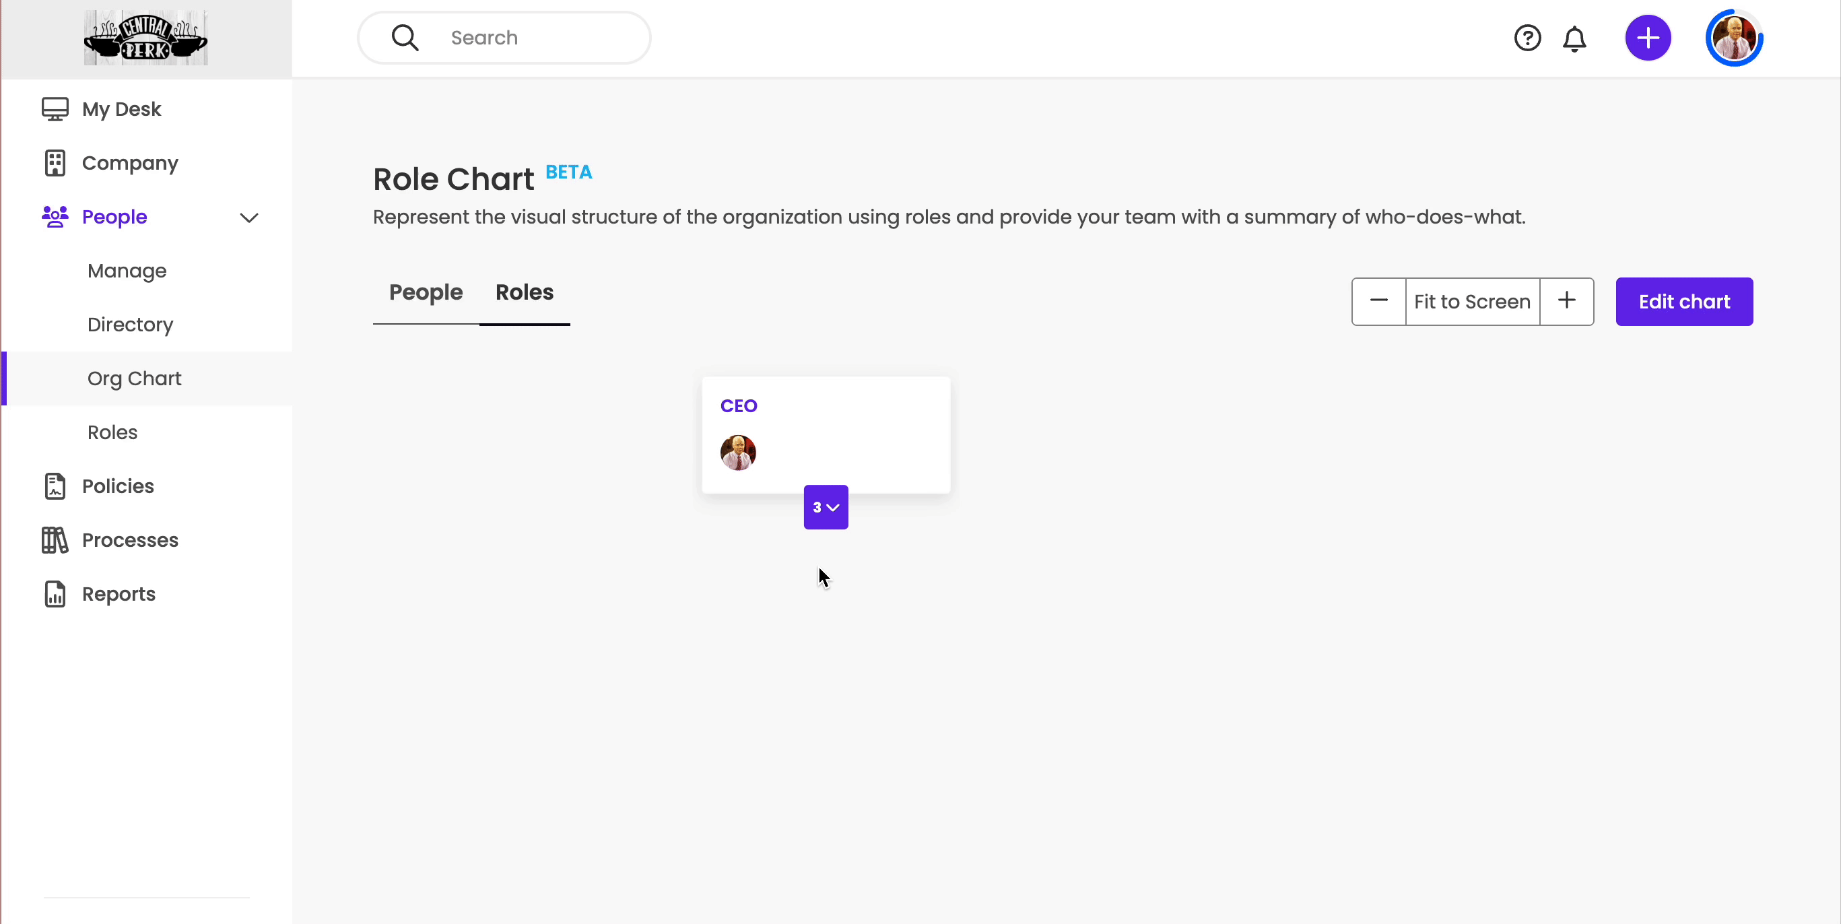Click the Processes binders icon
The height and width of the screenshot is (924, 1841).
55,540
